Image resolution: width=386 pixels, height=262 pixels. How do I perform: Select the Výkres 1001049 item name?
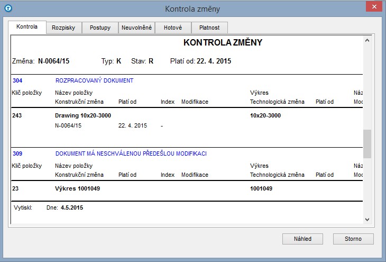pyautogui.click(x=77, y=188)
